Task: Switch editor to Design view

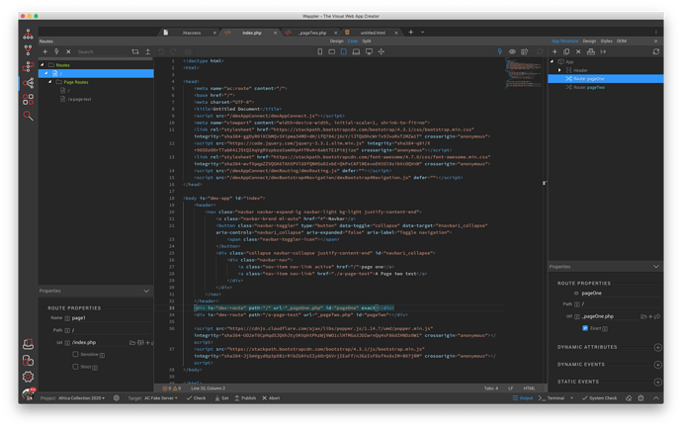Action: coord(336,41)
